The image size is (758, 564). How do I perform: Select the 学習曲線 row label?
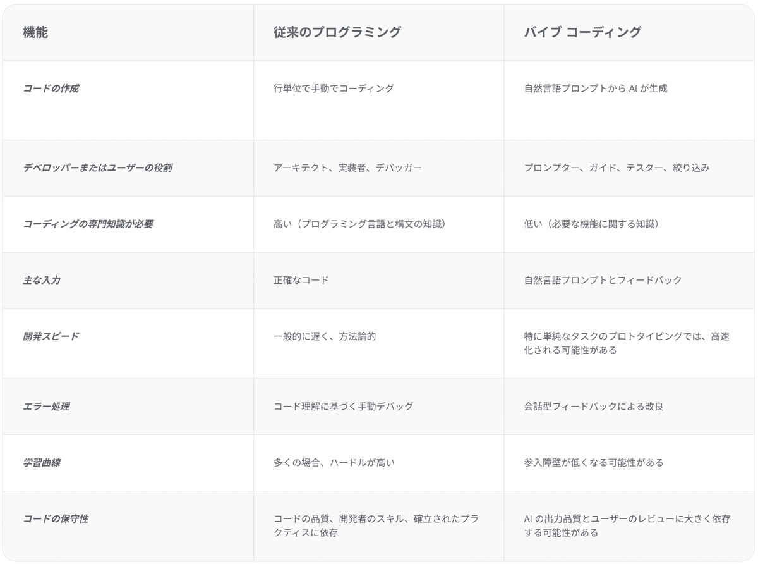point(42,463)
